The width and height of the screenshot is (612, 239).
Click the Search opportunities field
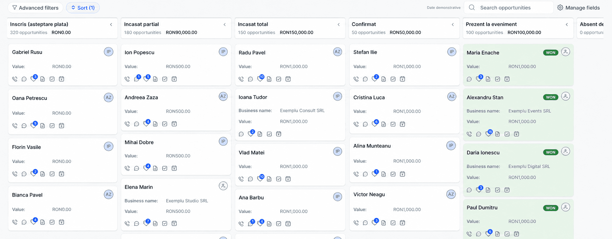point(509,8)
